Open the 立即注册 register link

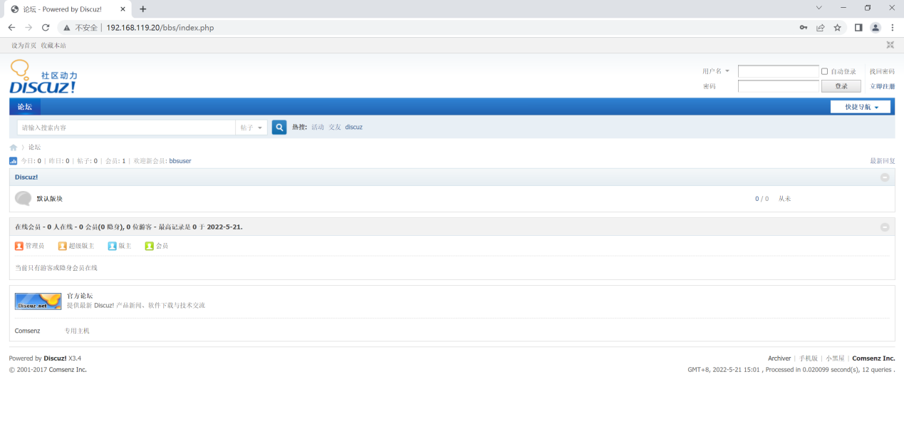pos(882,86)
